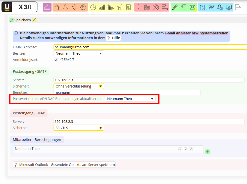Open the pie chart icon

point(93,7)
